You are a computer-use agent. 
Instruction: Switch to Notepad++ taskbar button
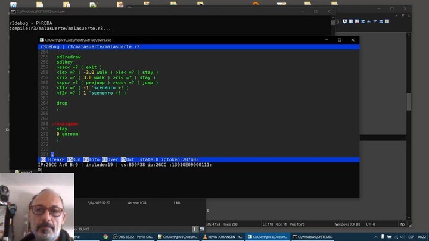178,237
